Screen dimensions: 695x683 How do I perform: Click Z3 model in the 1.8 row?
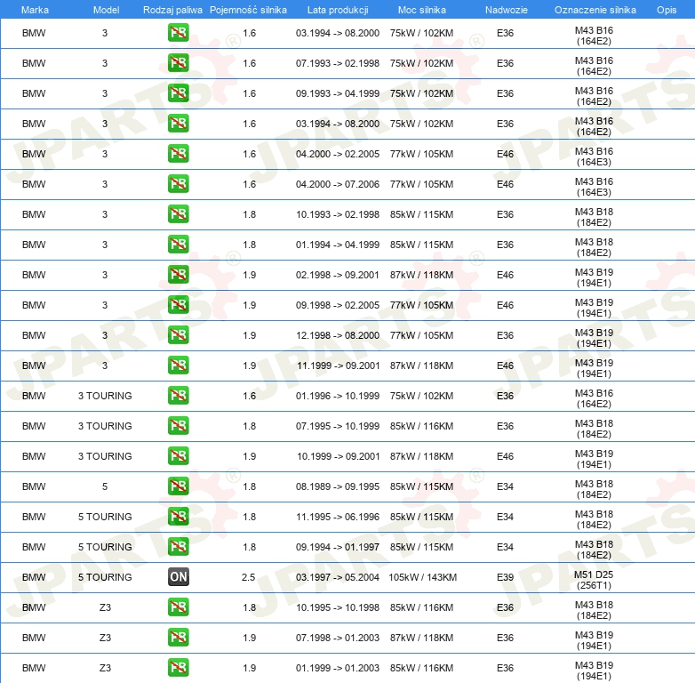click(105, 607)
